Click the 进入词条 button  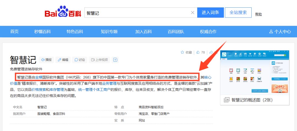coord(210,13)
